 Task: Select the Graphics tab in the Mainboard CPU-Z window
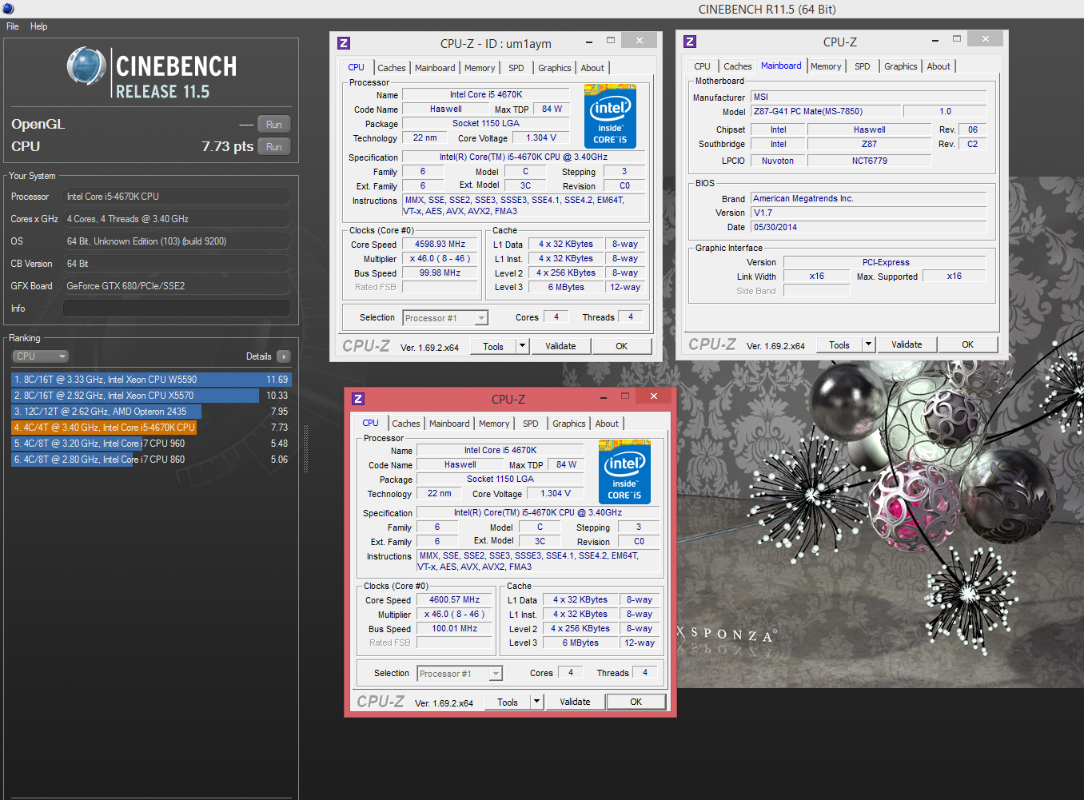click(x=900, y=66)
